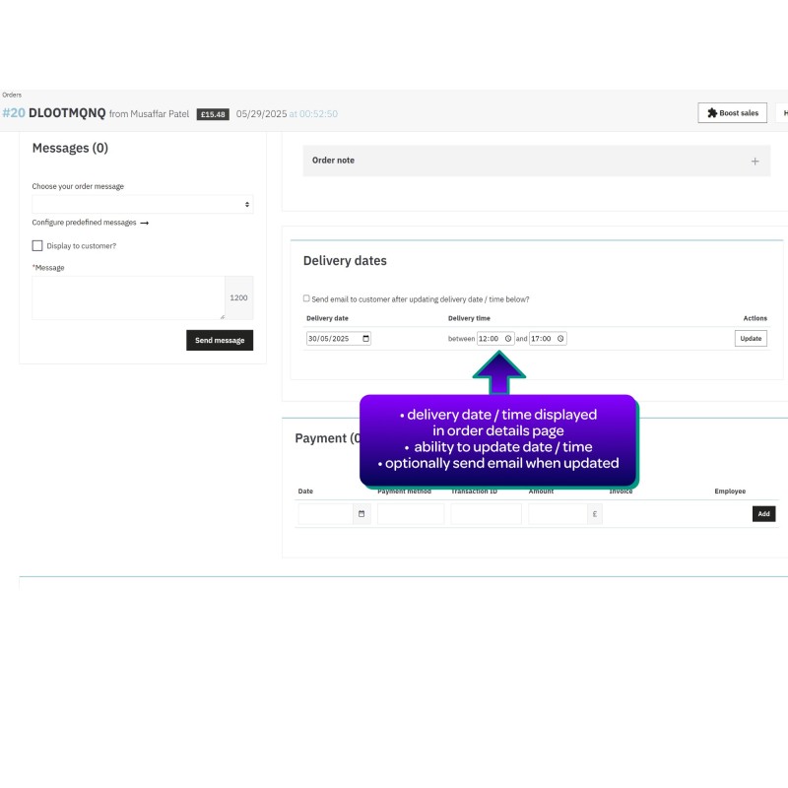Click the customer name Musaffar Patel

pos(160,114)
